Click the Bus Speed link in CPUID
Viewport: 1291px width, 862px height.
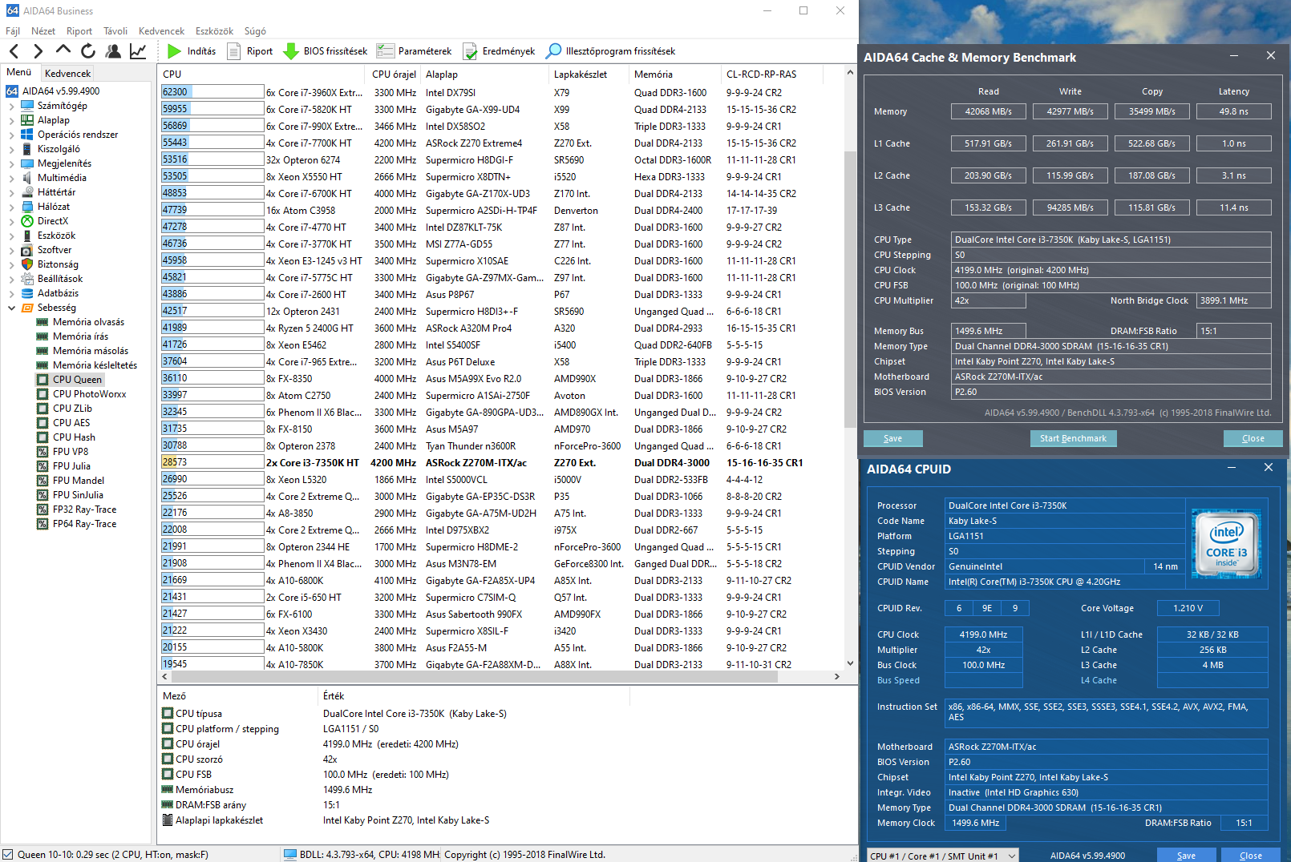click(898, 680)
